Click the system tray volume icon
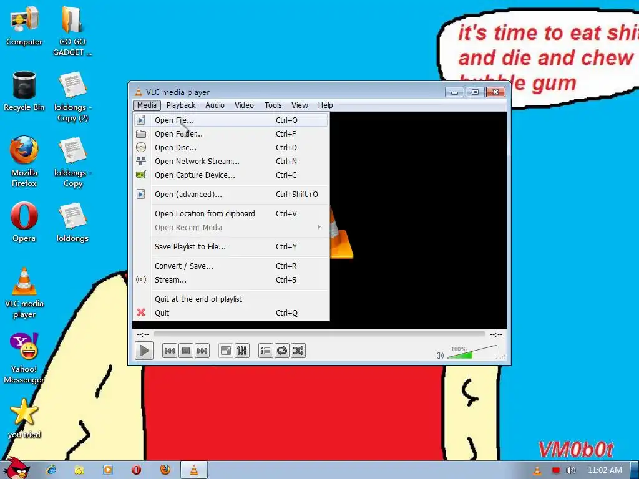The width and height of the screenshot is (639, 479). [x=570, y=470]
